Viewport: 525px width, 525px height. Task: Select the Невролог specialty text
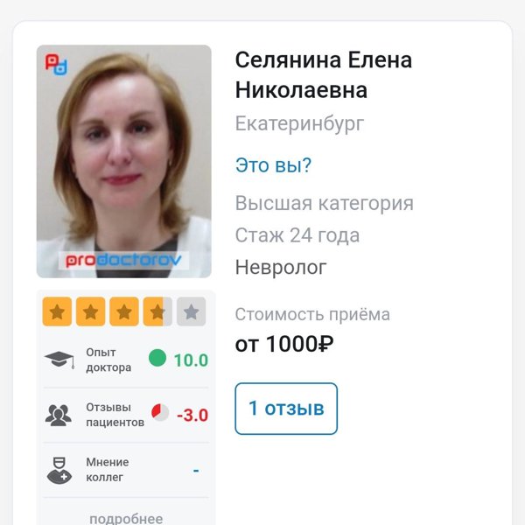(281, 267)
